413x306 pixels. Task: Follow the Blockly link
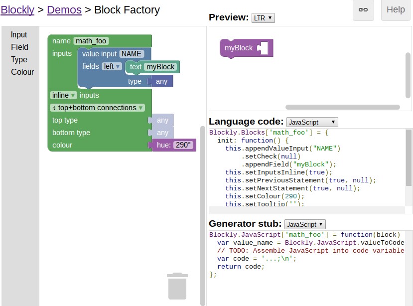(x=17, y=9)
